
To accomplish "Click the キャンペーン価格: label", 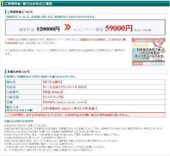I will click(x=89, y=30).
